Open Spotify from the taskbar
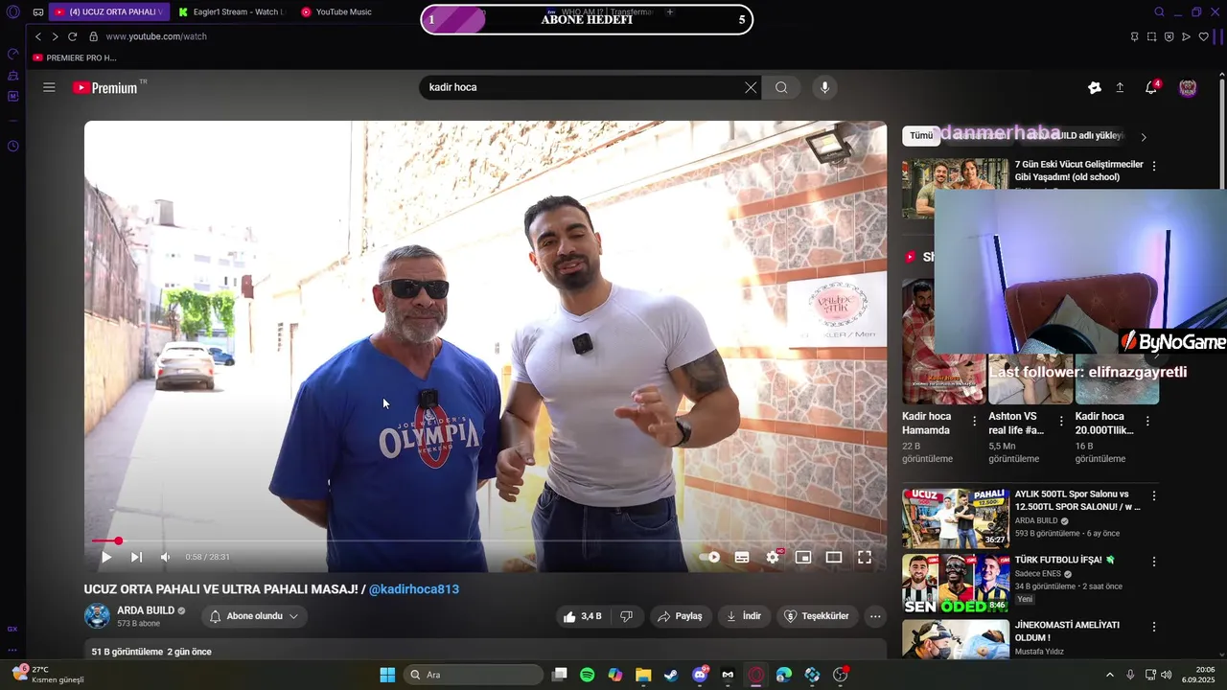The width and height of the screenshot is (1227, 690). point(588,675)
